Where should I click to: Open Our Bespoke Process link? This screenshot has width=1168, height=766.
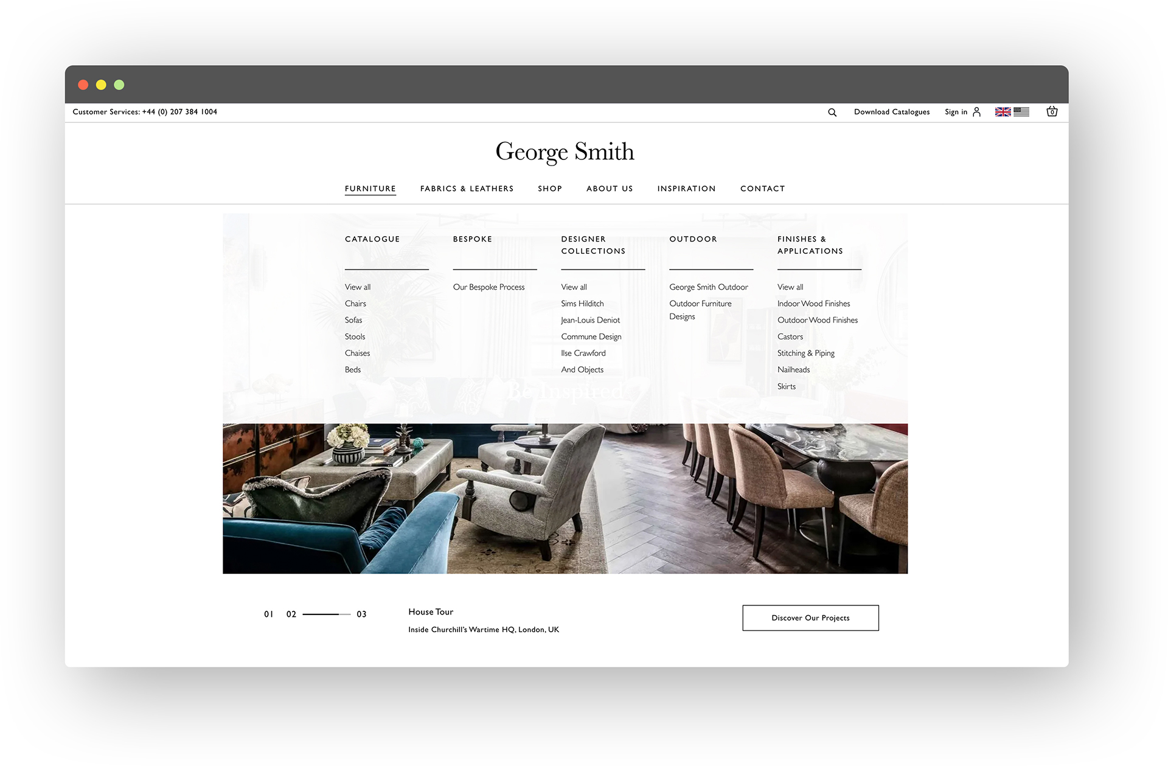488,287
